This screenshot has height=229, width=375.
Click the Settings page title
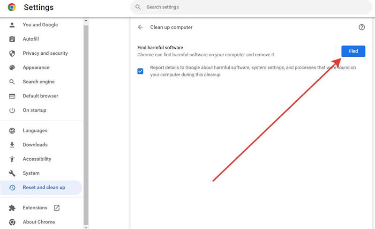pos(39,7)
